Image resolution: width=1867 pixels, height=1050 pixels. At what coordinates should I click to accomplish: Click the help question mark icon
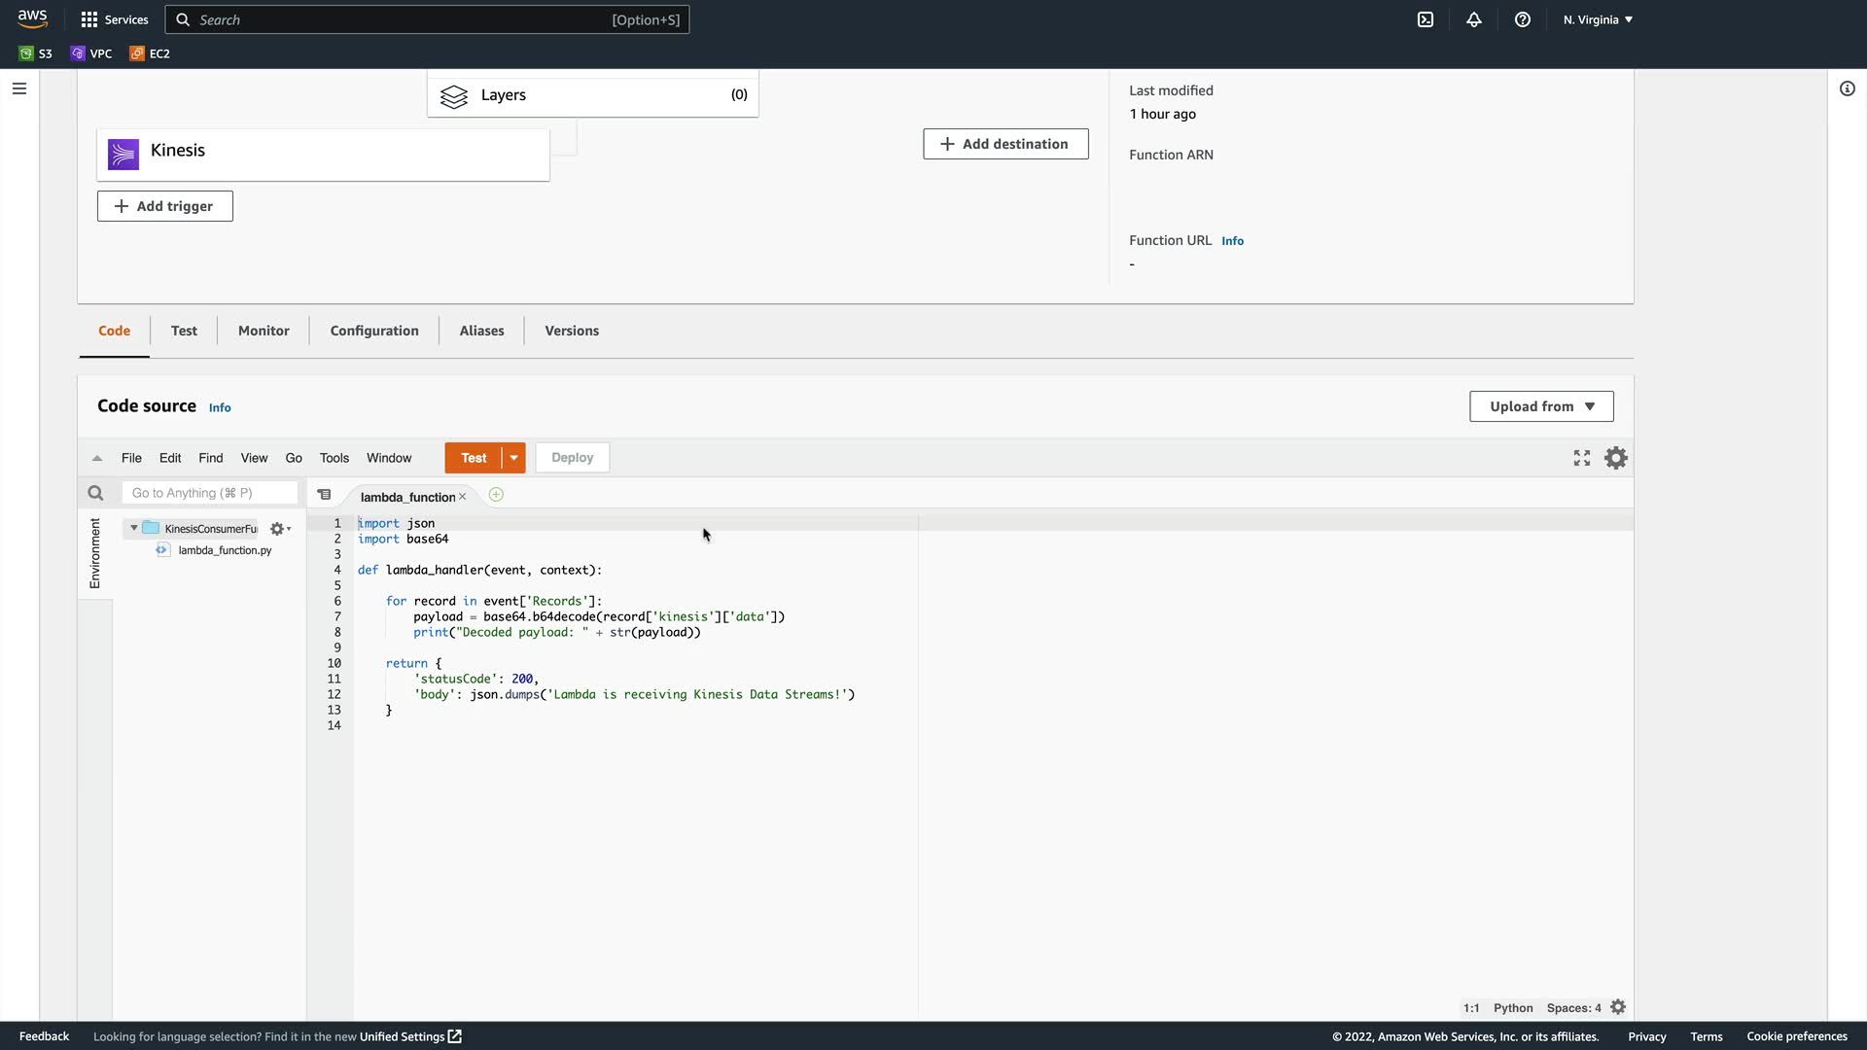[x=1523, y=19]
